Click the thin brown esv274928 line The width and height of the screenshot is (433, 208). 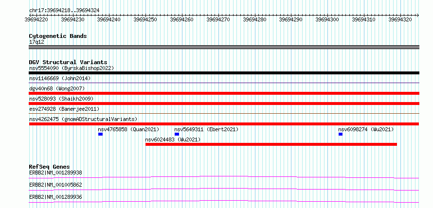224,113
